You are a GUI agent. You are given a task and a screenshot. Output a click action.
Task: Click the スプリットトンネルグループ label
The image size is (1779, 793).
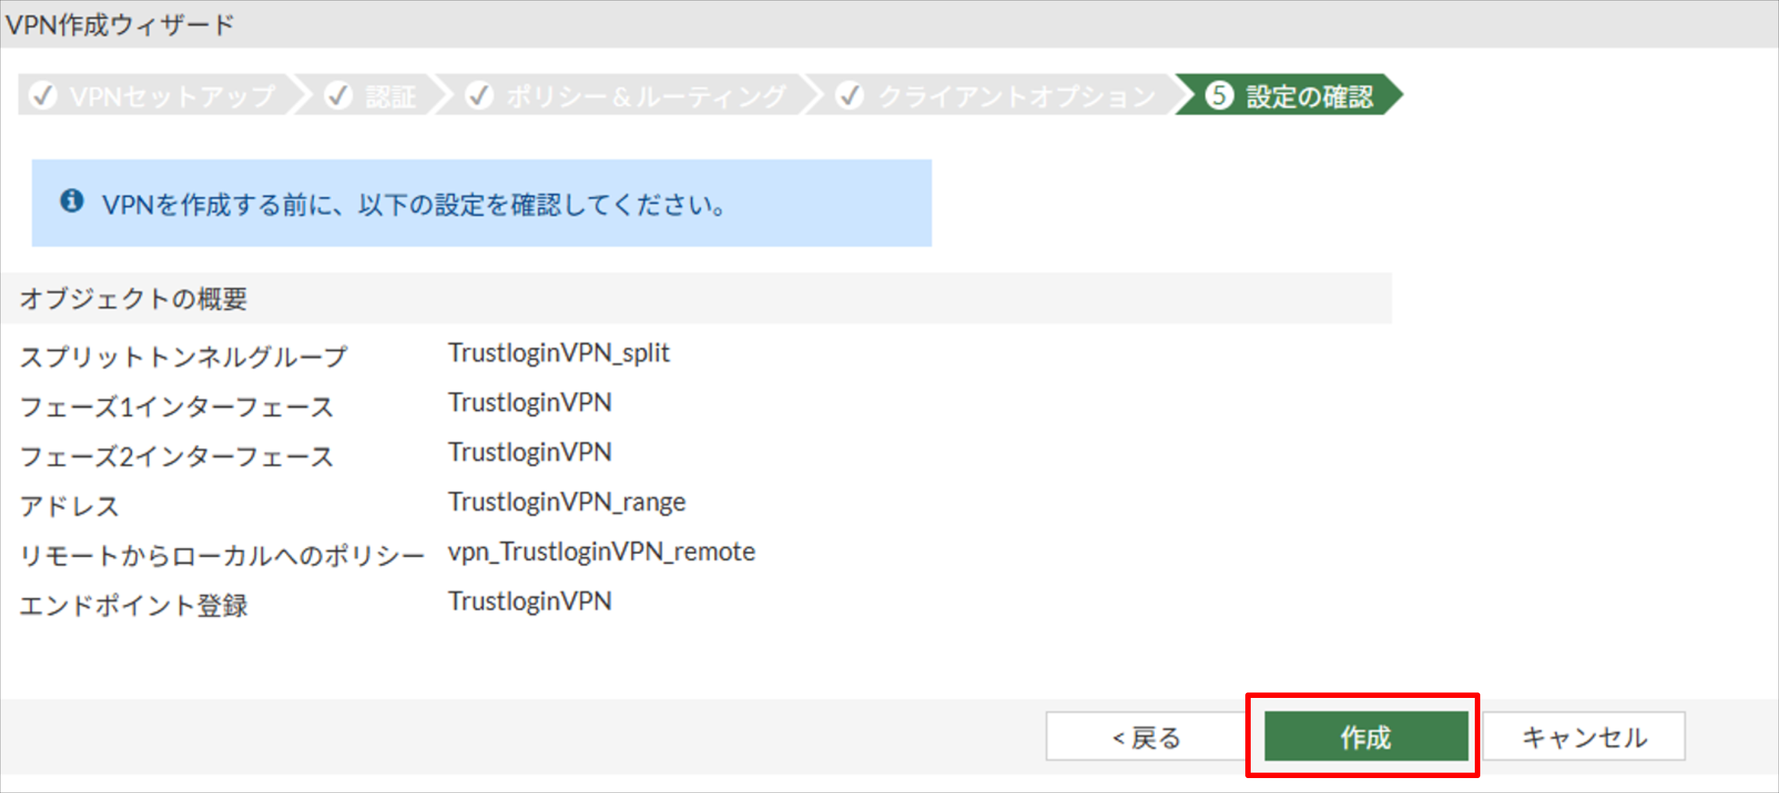(x=184, y=356)
